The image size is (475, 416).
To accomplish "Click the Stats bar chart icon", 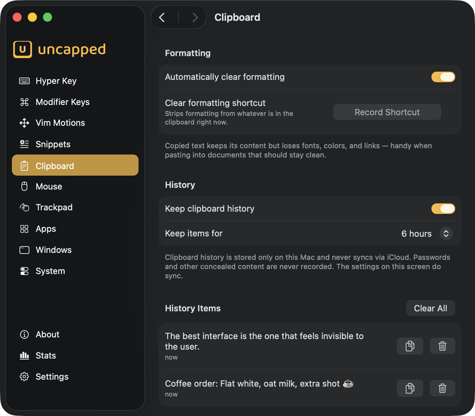I will [x=24, y=356].
